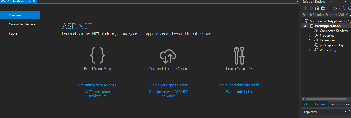Click the Build Your App braces icon

(x=97, y=55)
